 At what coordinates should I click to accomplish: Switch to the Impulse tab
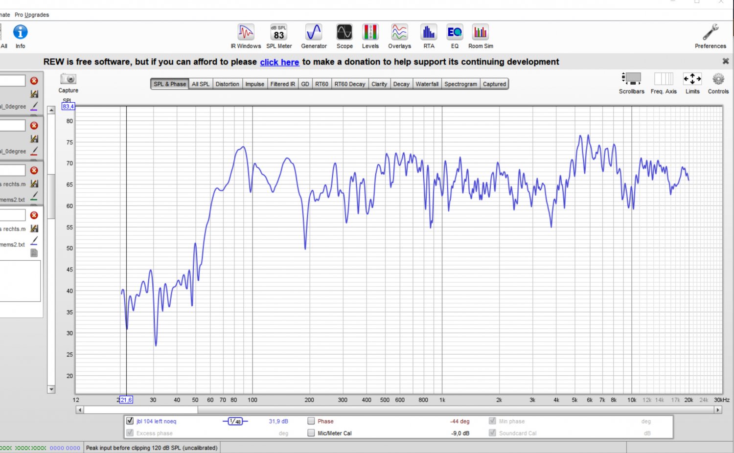pyautogui.click(x=255, y=84)
